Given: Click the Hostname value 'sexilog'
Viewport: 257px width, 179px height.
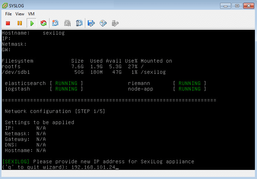Looking at the screenshot, I should point(54,33).
